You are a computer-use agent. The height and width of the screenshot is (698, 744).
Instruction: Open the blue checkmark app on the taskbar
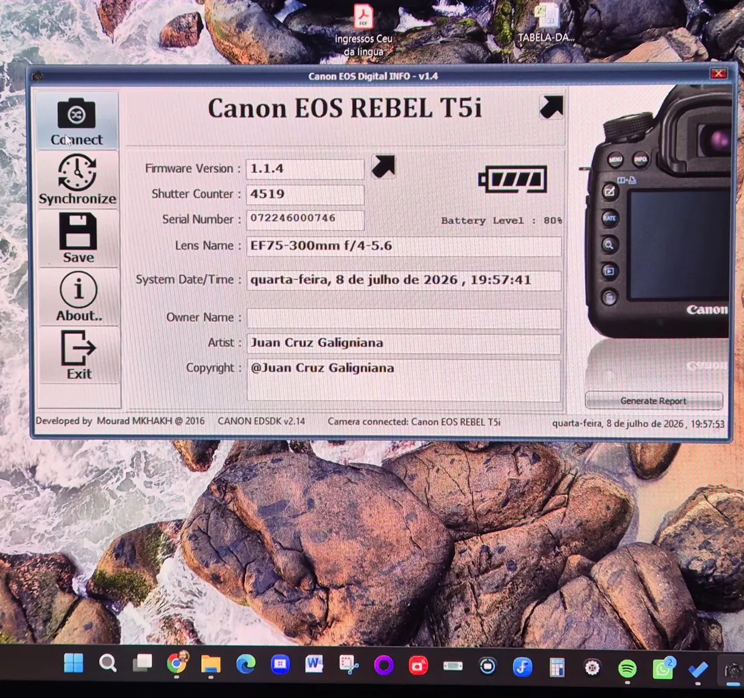coord(698,670)
